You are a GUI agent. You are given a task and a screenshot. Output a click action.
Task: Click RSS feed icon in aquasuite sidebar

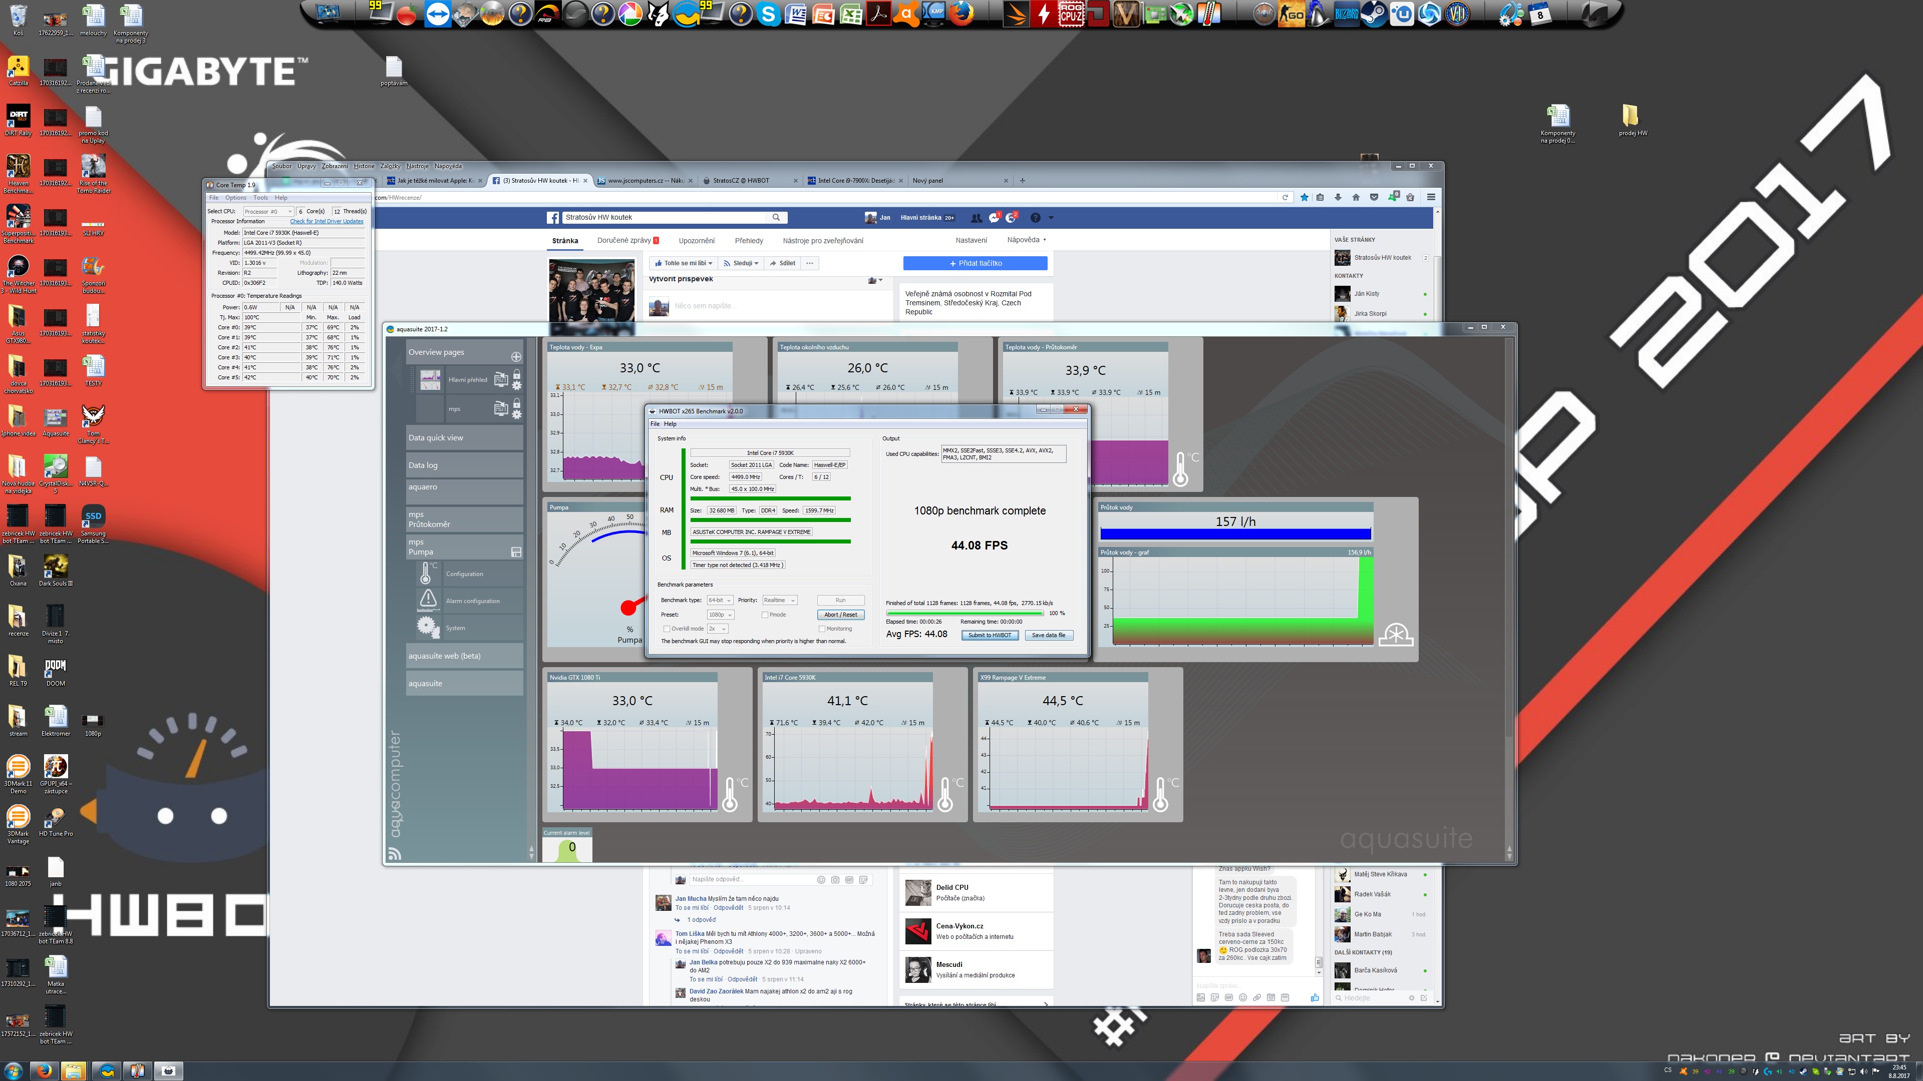(x=395, y=853)
